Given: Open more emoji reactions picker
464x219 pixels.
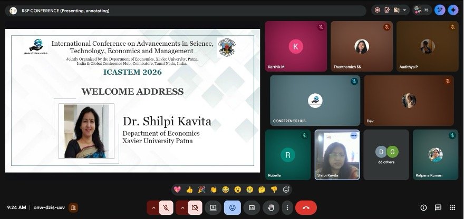Looking at the screenshot, I should (x=286, y=190).
